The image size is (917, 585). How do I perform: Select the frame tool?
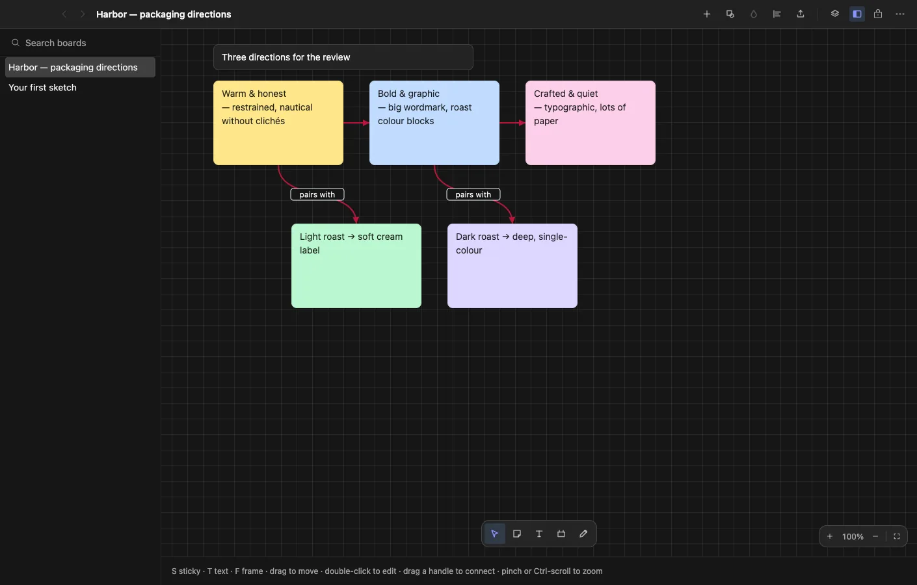[561, 534]
